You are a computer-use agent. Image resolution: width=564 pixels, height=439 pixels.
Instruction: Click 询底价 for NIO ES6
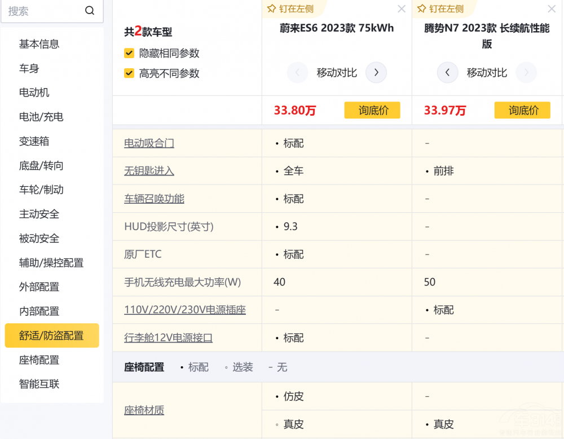point(372,111)
